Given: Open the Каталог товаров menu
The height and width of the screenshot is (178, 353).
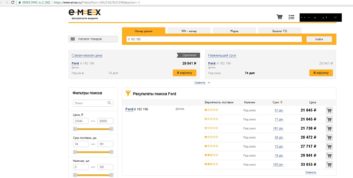Looking at the screenshot, I should [93, 39].
